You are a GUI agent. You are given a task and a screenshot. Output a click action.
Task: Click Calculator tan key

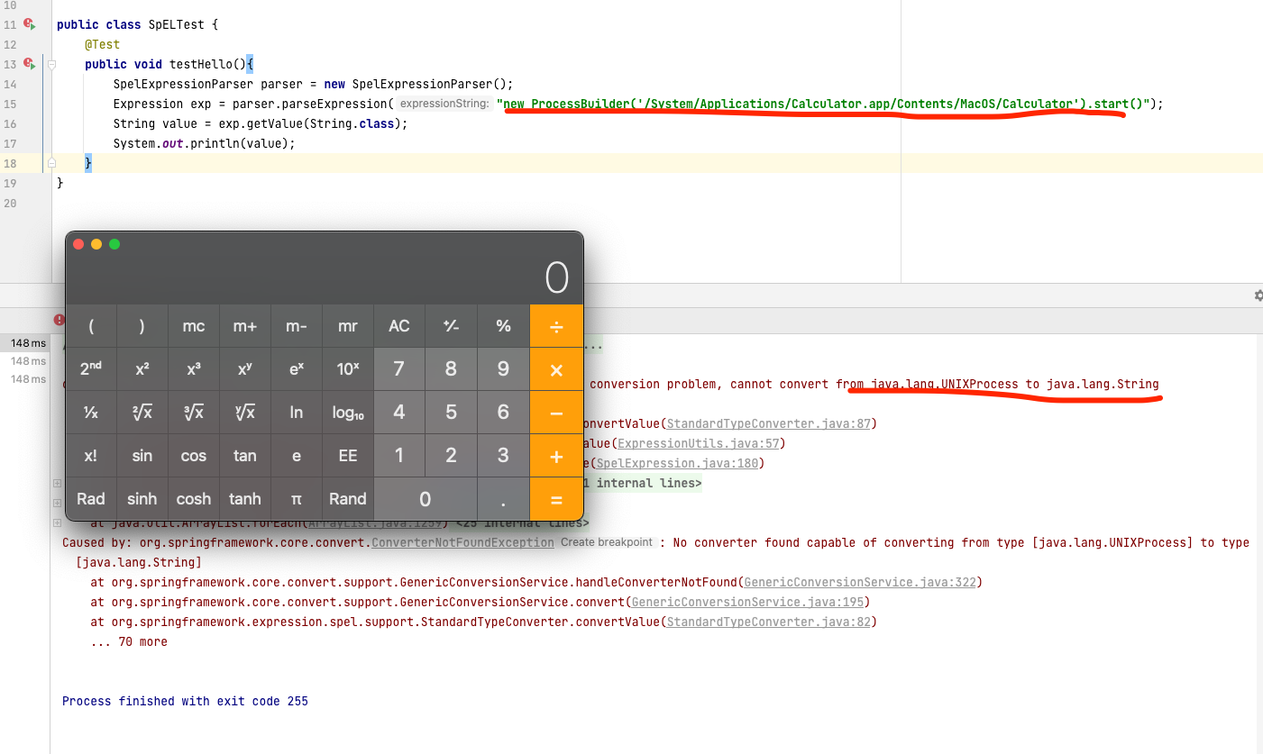(245, 456)
